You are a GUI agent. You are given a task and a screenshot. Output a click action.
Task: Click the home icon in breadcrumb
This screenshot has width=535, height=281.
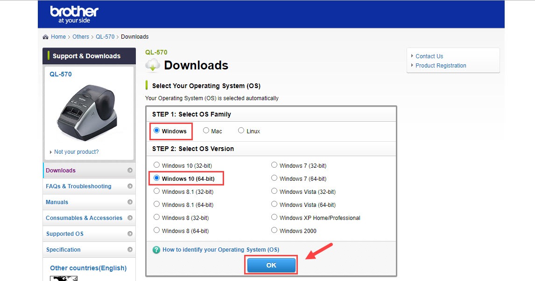pyautogui.click(x=45, y=37)
